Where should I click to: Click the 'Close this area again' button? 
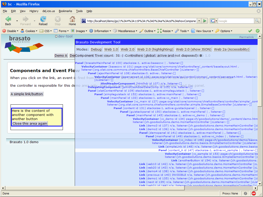pyautogui.click(x=30, y=123)
